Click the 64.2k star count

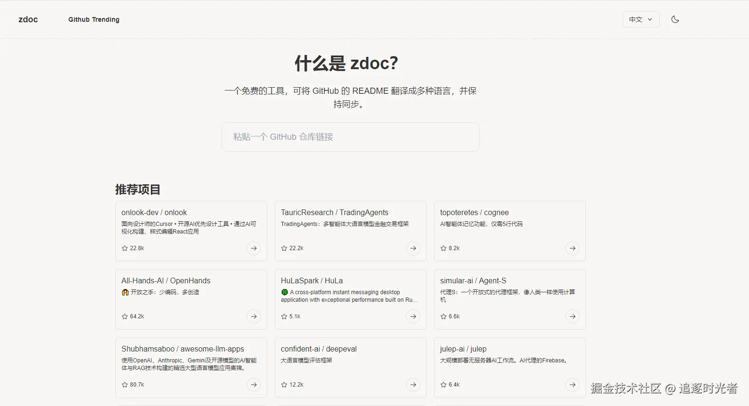pos(137,316)
